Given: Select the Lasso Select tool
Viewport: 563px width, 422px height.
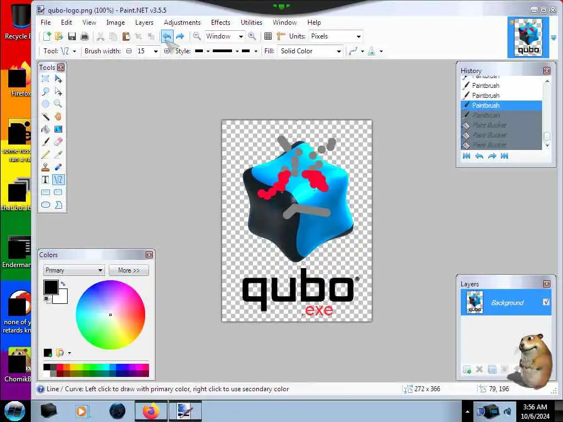Looking at the screenshot, I should click(x=45, y=91).
